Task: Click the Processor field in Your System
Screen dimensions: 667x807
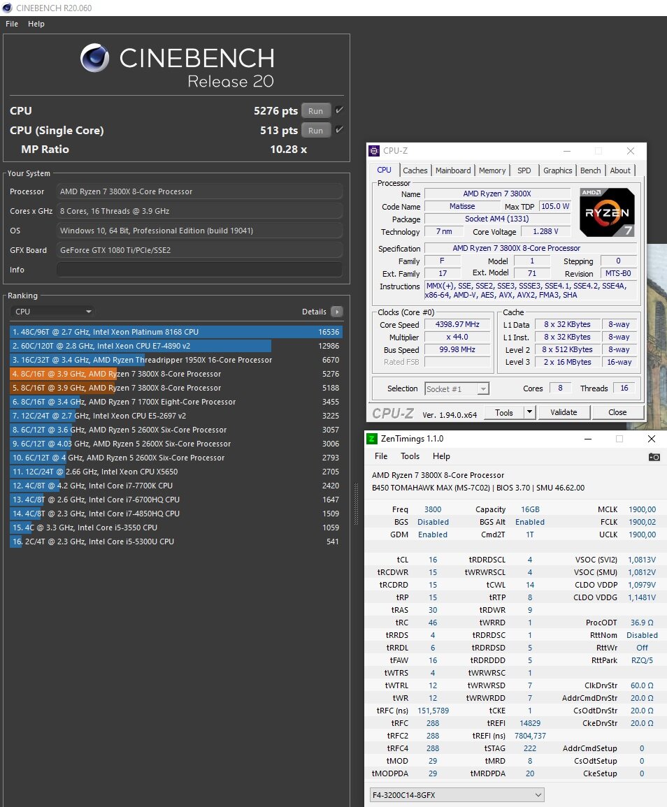Action: pos(199,191)
